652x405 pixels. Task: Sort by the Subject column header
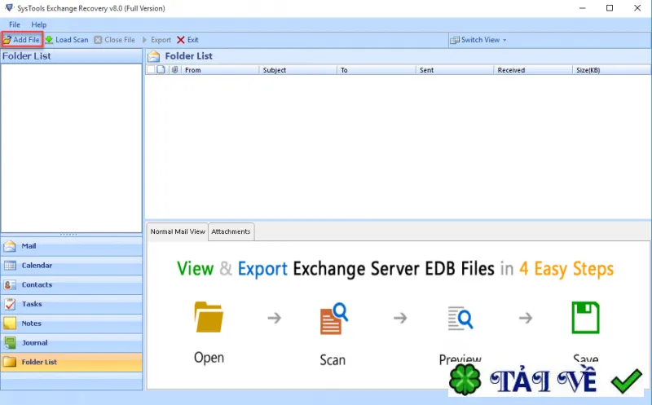[x=297, y=70]
